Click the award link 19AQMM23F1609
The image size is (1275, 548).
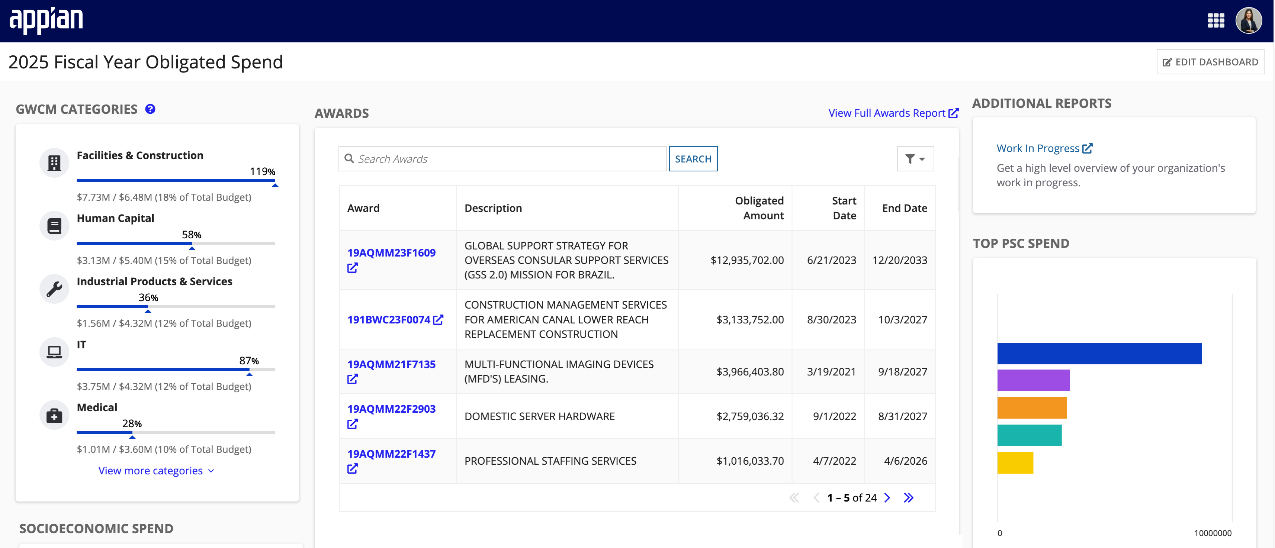click(x=392, y=252)
